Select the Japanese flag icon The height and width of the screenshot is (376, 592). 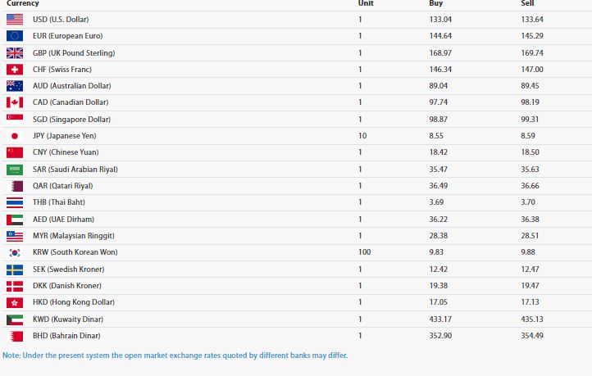pos(15,136)
